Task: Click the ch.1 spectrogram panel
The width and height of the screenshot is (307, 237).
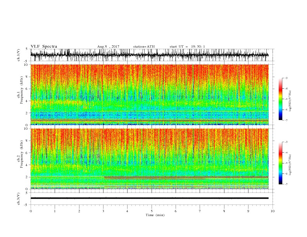Action: pyautogui.click(x=149, y=94)
